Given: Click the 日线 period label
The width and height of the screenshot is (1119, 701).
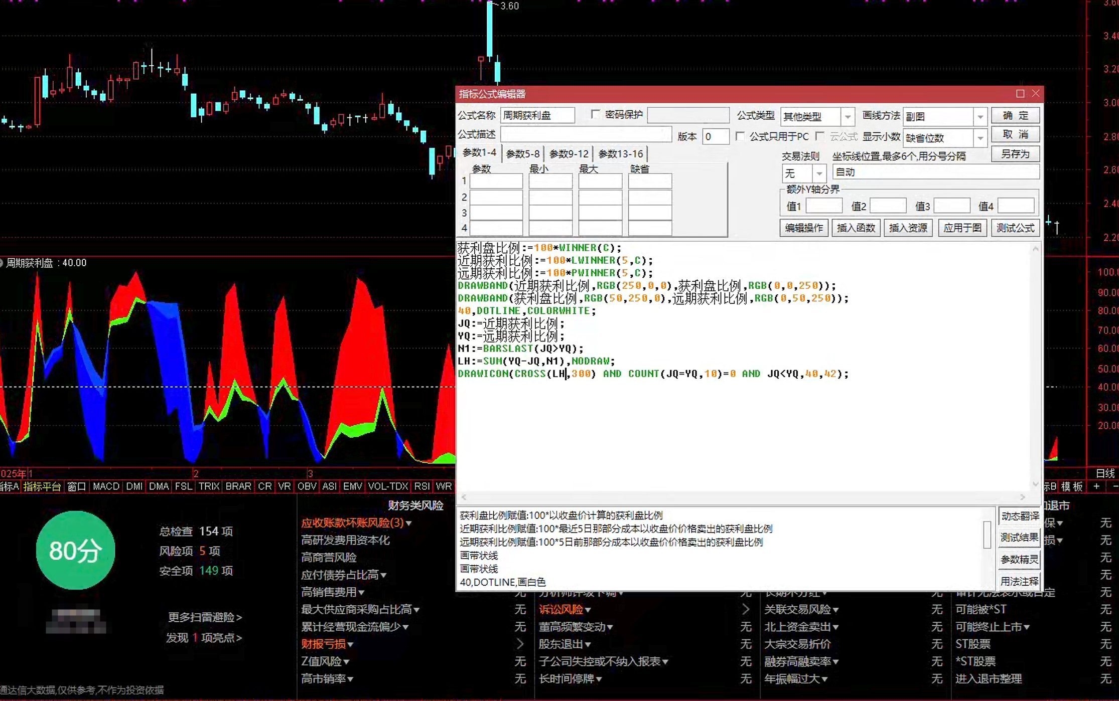Looking at the screenshot, I should pyautogui.click(x=1105, y=473).
